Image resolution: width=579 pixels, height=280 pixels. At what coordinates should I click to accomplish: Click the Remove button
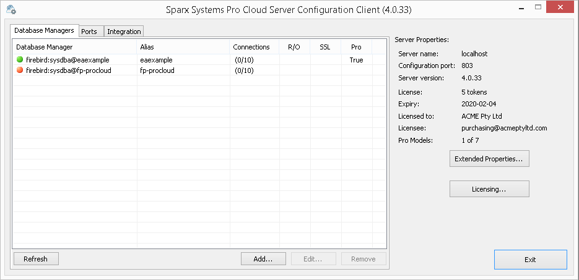pos(364,259)
